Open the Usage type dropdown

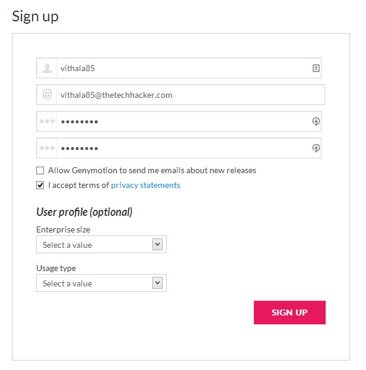click(x=101, y=283)
